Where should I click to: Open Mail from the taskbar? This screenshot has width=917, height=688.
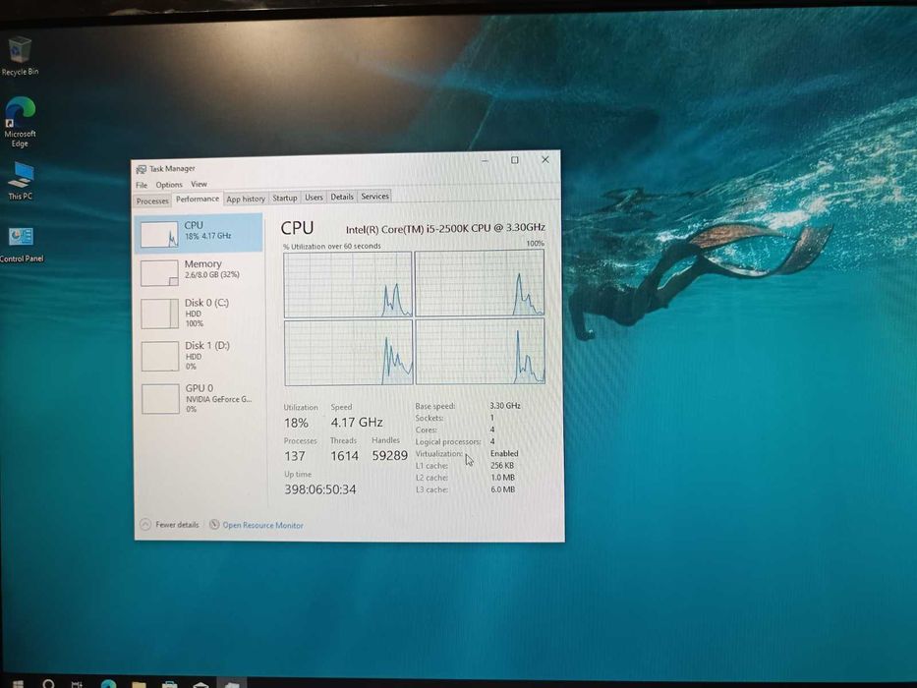click(x=201, y=683)
